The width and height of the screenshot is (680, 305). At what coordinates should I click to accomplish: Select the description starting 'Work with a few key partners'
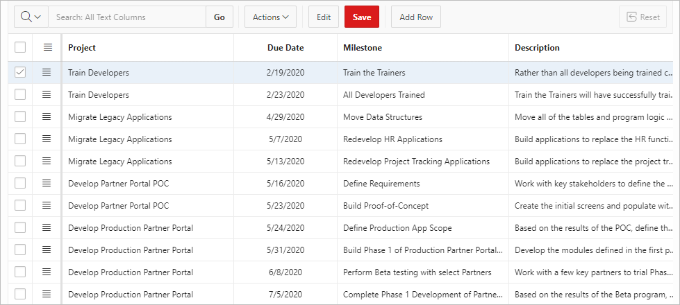591,272
